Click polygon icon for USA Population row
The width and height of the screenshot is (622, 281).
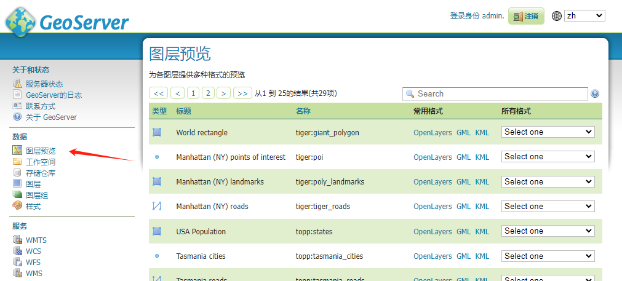157,231
